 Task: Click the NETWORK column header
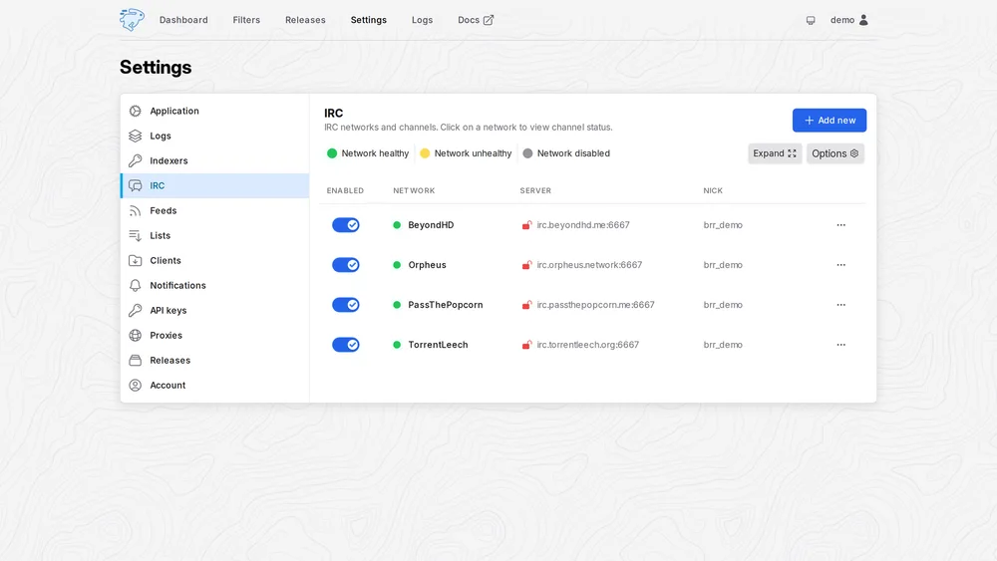414,190
